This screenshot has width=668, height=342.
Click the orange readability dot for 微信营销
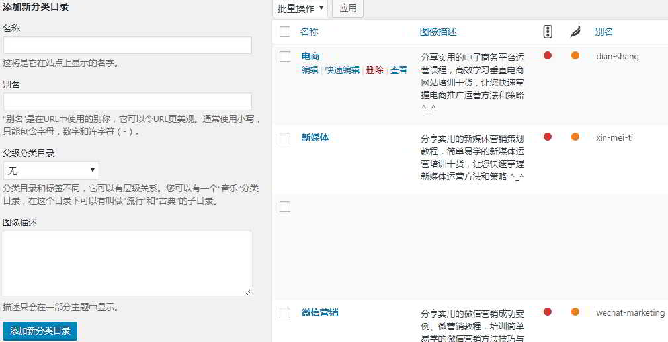pos(575,312)
